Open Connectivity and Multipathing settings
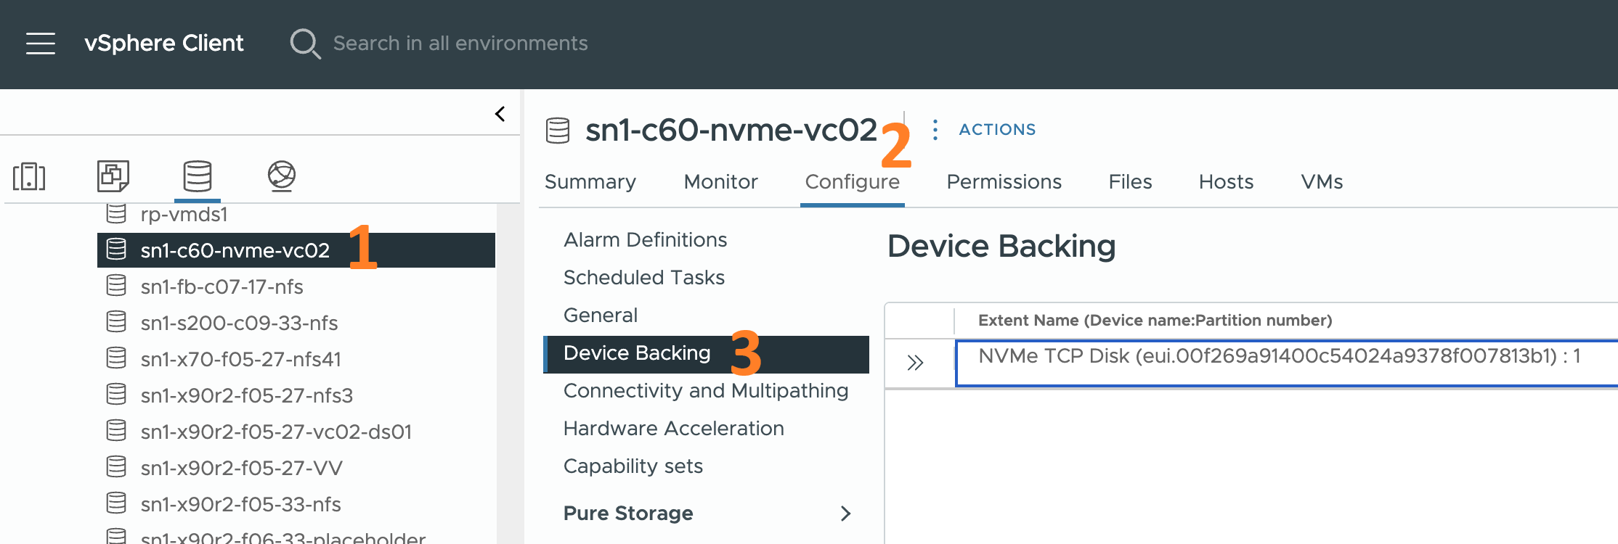Viewport: 1618px width, 544px height. [x=705, y=391]
